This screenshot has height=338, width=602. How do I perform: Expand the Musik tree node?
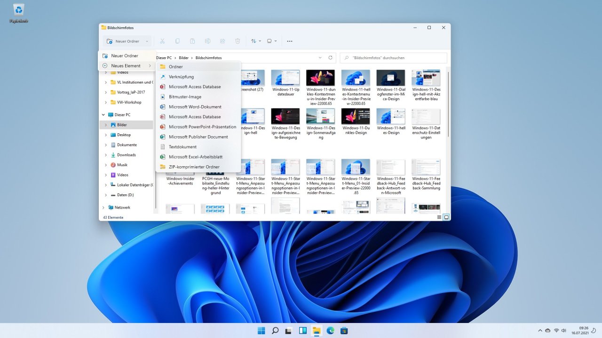pyautogui.click(x=106, y=165)
